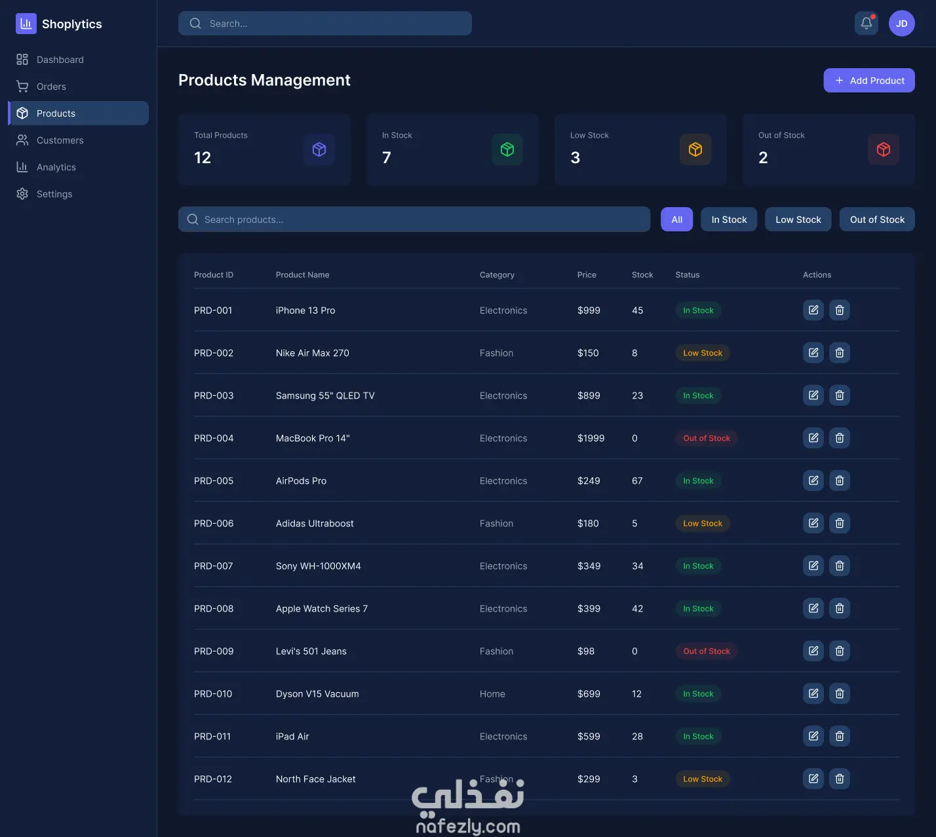Click the PRD-012 product ID cell
The width and height of the screenshot is (936, 837).
(213, 779)
